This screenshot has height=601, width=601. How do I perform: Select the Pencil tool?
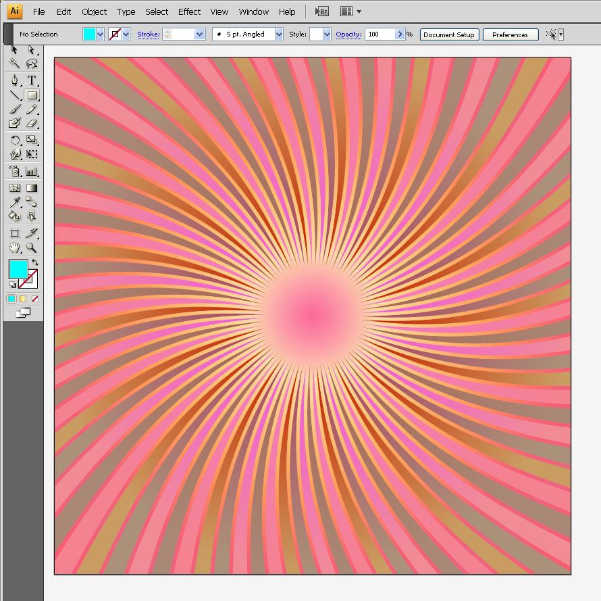(x=32, y=110)
